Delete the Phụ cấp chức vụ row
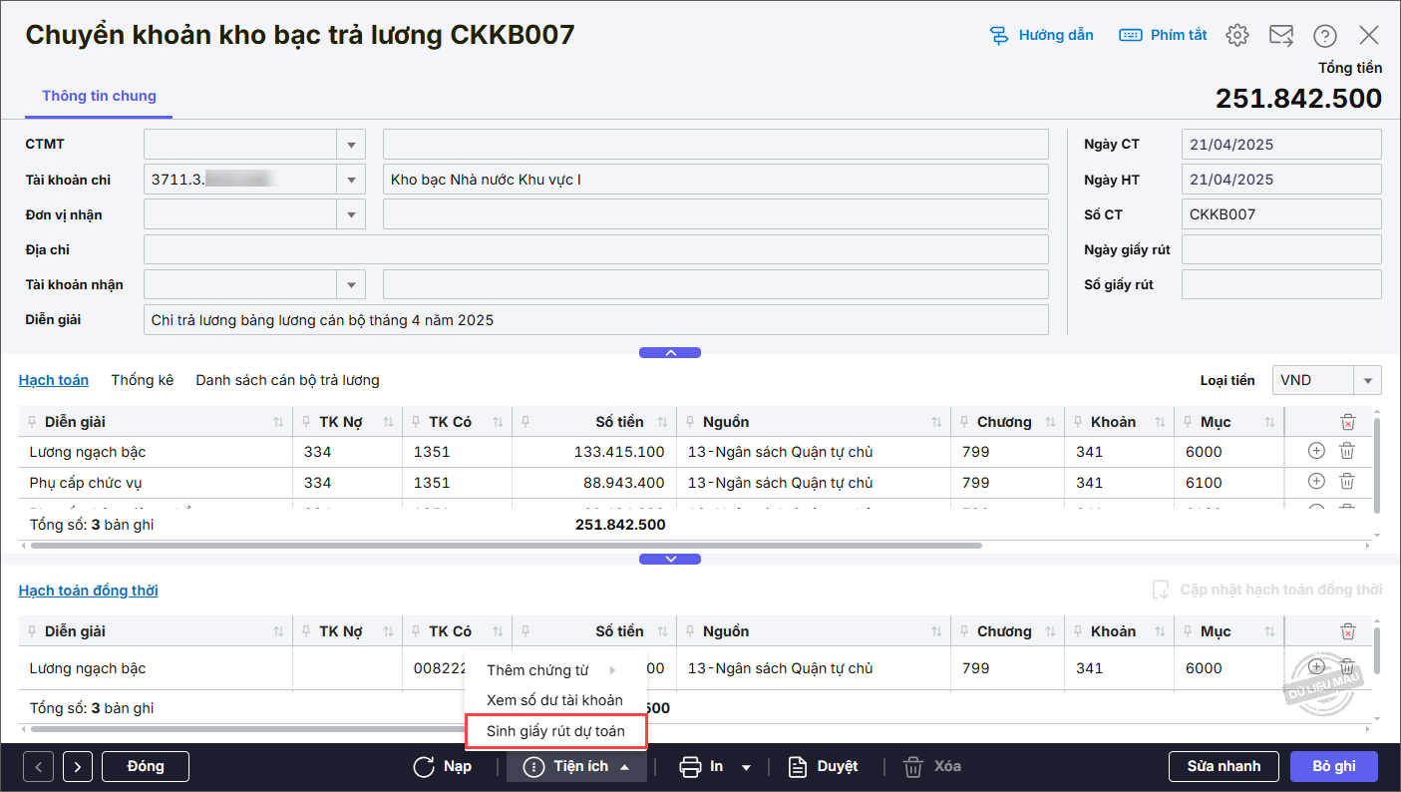The height and width of the screenshot is (792, 1401). pos(1346,483)
